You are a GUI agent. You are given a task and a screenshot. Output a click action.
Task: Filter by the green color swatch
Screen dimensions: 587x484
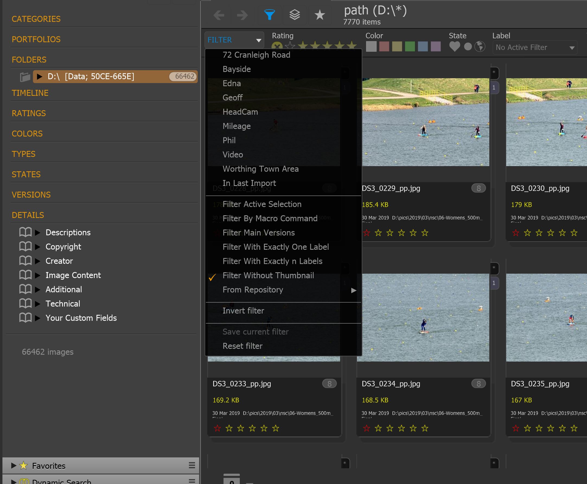tap(410, 47)
